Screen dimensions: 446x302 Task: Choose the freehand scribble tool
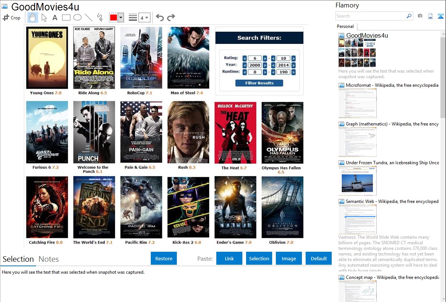pos(100,18)
